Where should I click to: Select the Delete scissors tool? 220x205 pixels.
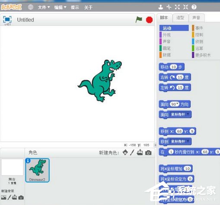click(x=169, y=7)
